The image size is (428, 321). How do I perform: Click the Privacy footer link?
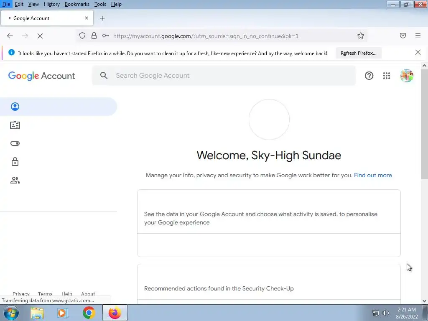click(21, 294)
